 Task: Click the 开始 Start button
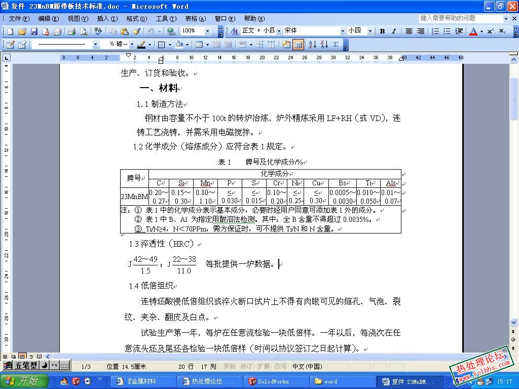tap(23, 381)
